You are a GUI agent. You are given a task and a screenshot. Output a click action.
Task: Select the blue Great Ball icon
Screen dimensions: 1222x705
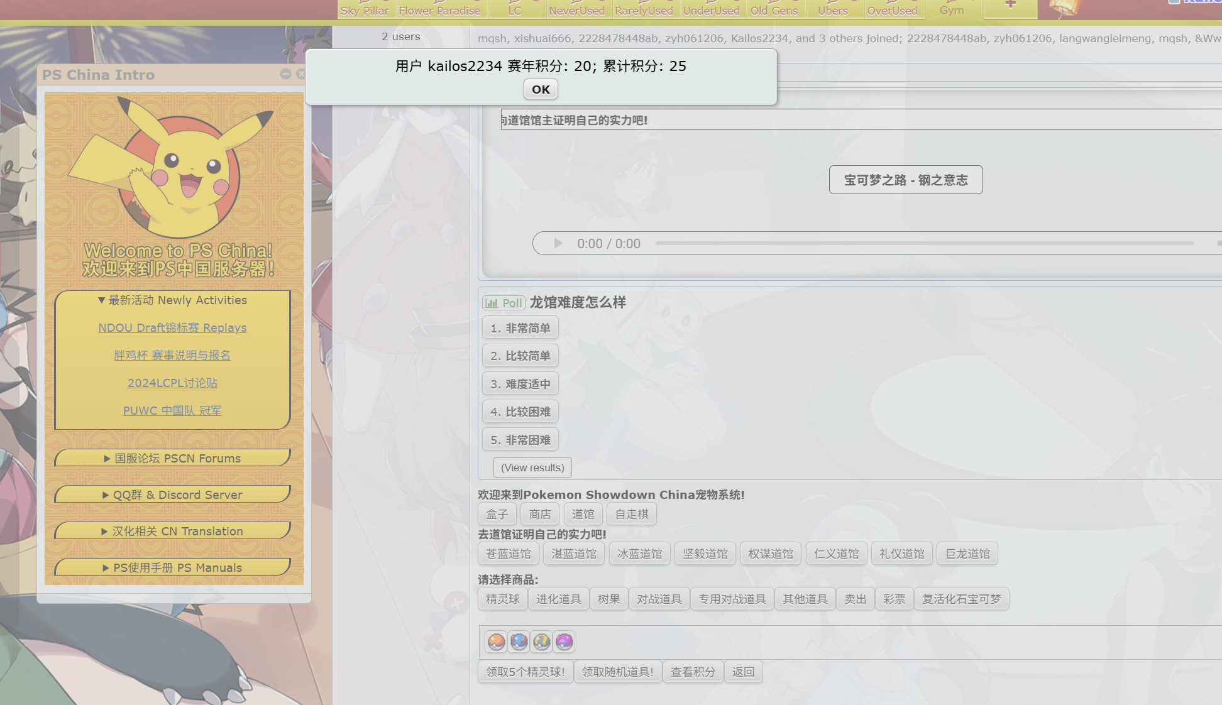click(x=519, y=642)
